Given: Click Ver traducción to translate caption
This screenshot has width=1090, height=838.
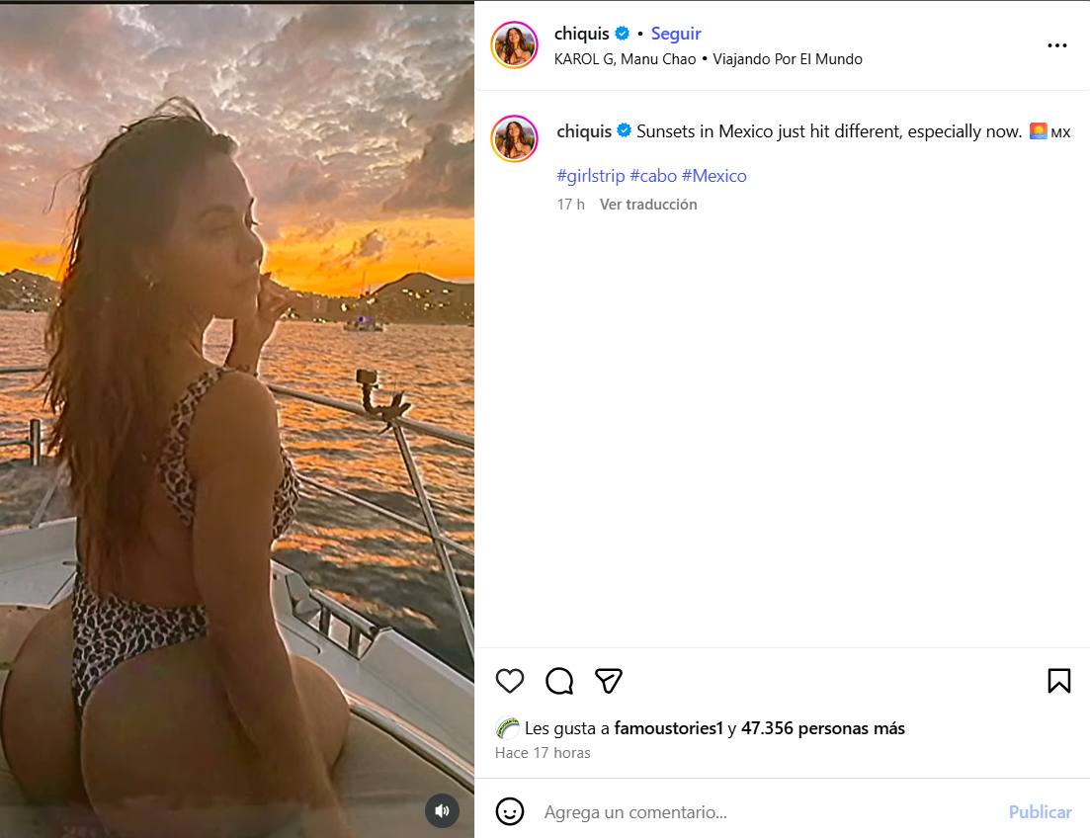Looking at the screenshot, I should point(648,205).
